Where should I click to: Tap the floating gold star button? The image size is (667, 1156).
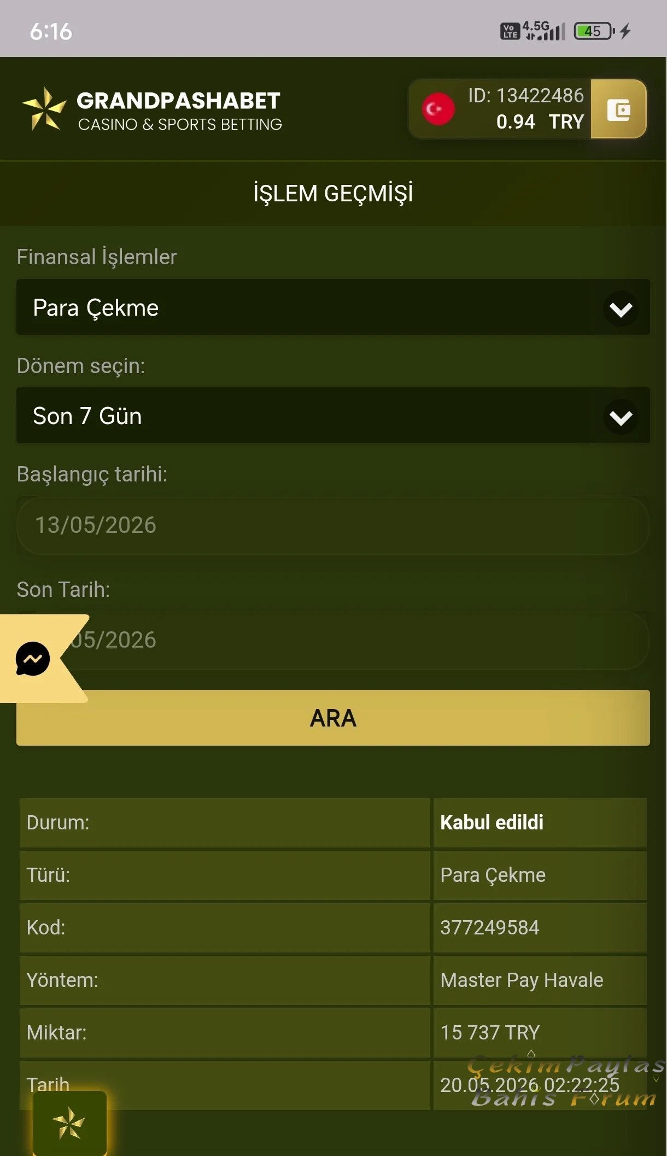(x=69, y=1123)
